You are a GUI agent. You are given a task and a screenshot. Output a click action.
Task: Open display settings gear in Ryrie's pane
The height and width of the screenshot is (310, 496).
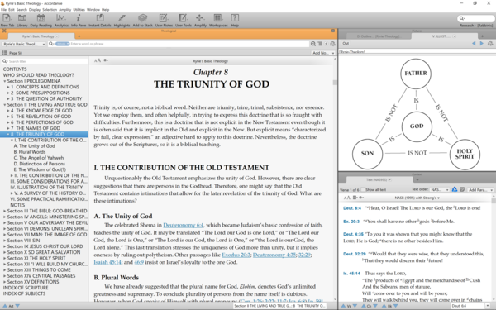pos(106,60)
